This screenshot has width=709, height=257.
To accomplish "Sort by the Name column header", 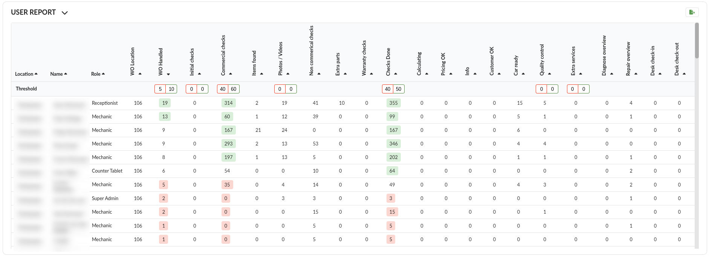I will coord(58,74).
